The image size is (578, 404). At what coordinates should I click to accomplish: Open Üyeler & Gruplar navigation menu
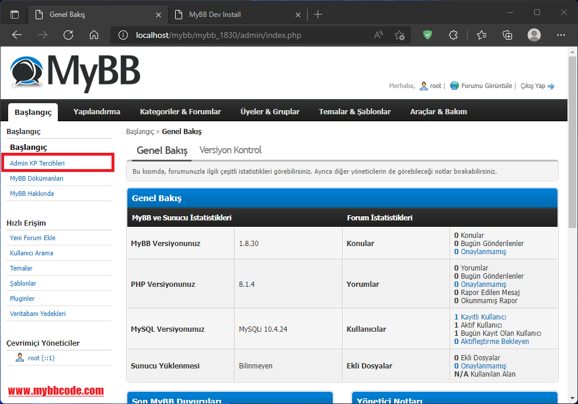coord(270,111)
